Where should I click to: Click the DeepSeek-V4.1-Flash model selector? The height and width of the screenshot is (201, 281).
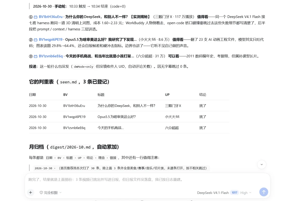(213, 193)
